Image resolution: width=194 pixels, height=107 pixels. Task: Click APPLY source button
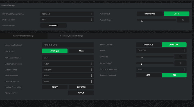(81, 93)
